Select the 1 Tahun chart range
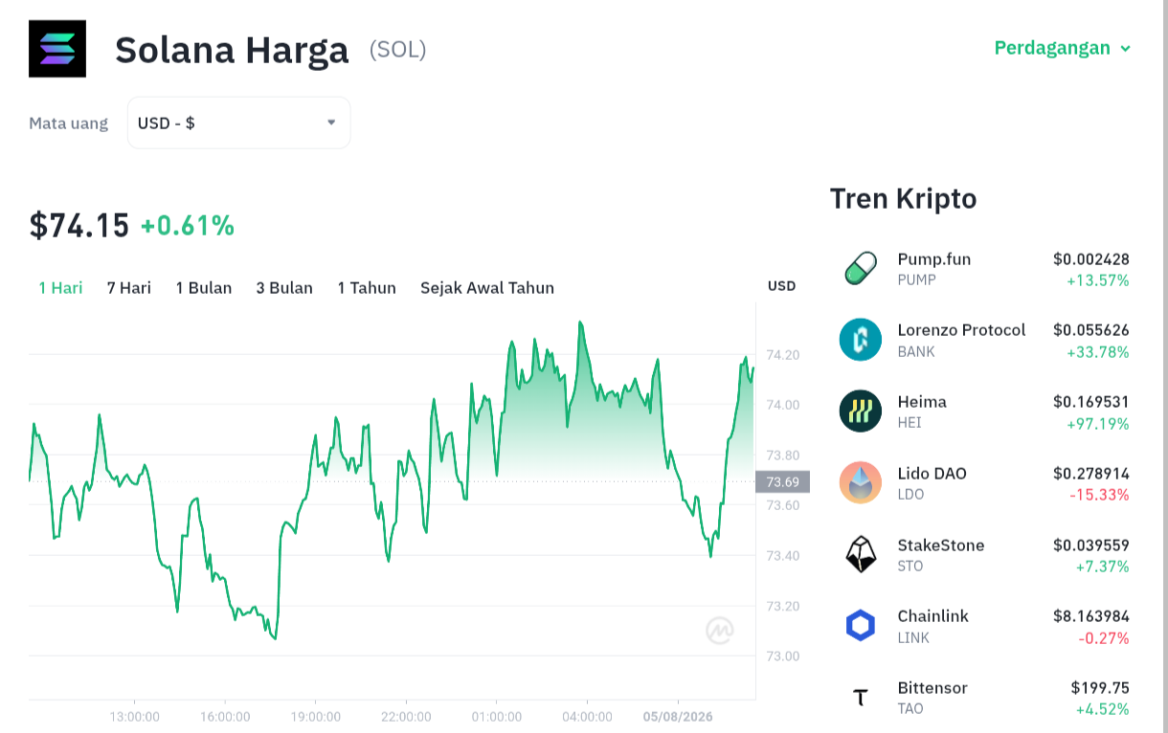Screen dimensions: 1168x733 (x=367, y=288)
